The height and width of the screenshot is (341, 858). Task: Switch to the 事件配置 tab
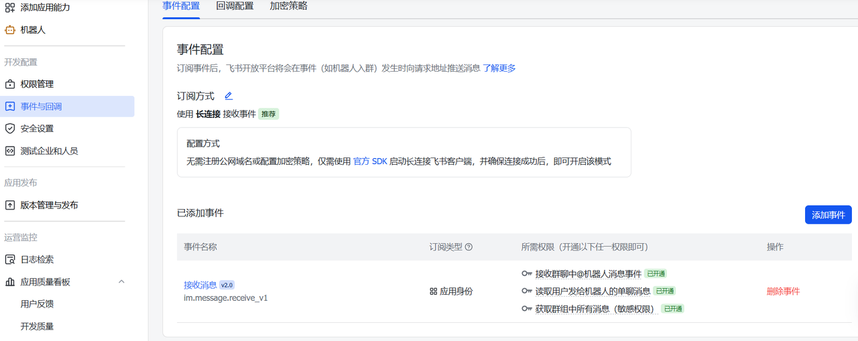[181, 5]
